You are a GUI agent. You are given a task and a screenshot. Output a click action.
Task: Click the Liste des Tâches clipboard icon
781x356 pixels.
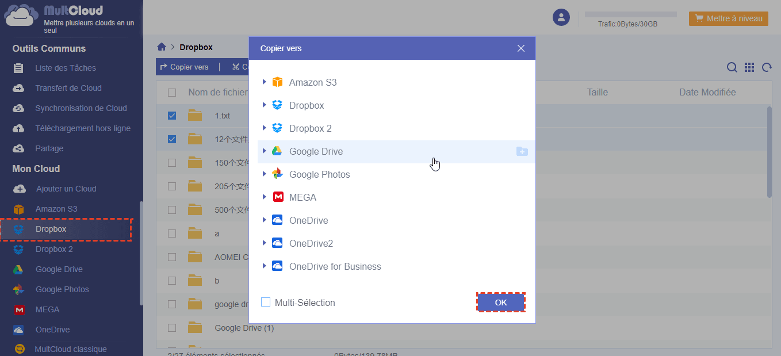point(19,68)
